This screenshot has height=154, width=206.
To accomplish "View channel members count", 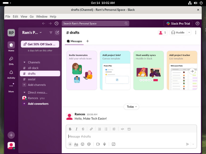I will click(163, 32).
